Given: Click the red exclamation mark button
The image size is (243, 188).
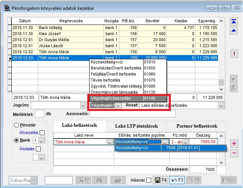Looking at the screenshot, I should click(x=234, y=54).
